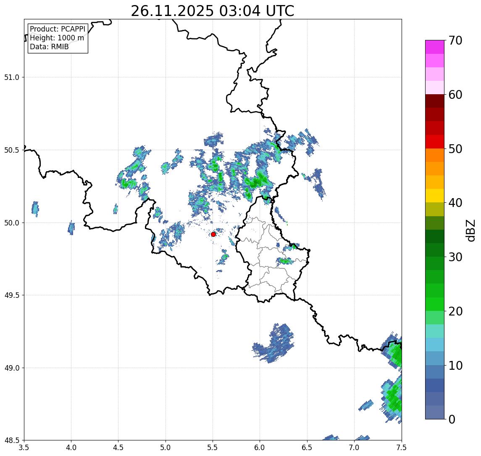
Task: Click the 'Height: 1000 m' legend line
Action: point(57,38)
